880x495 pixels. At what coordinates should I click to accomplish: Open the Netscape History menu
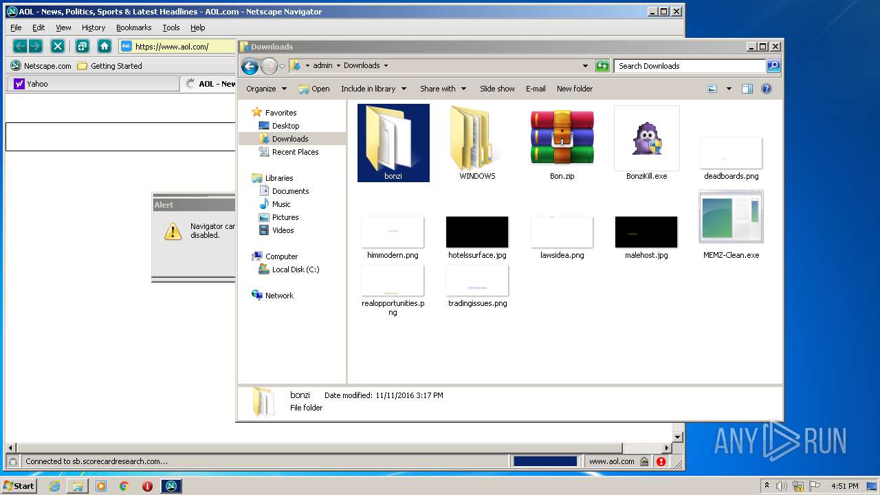93,27
